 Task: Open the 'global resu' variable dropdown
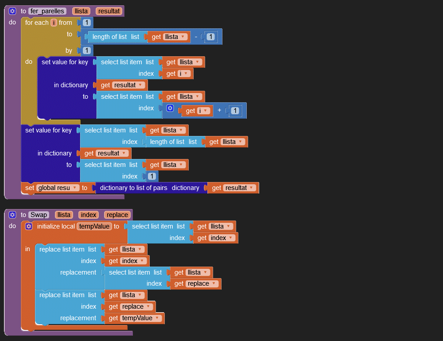pyautogui.click(x=74, y=188)
